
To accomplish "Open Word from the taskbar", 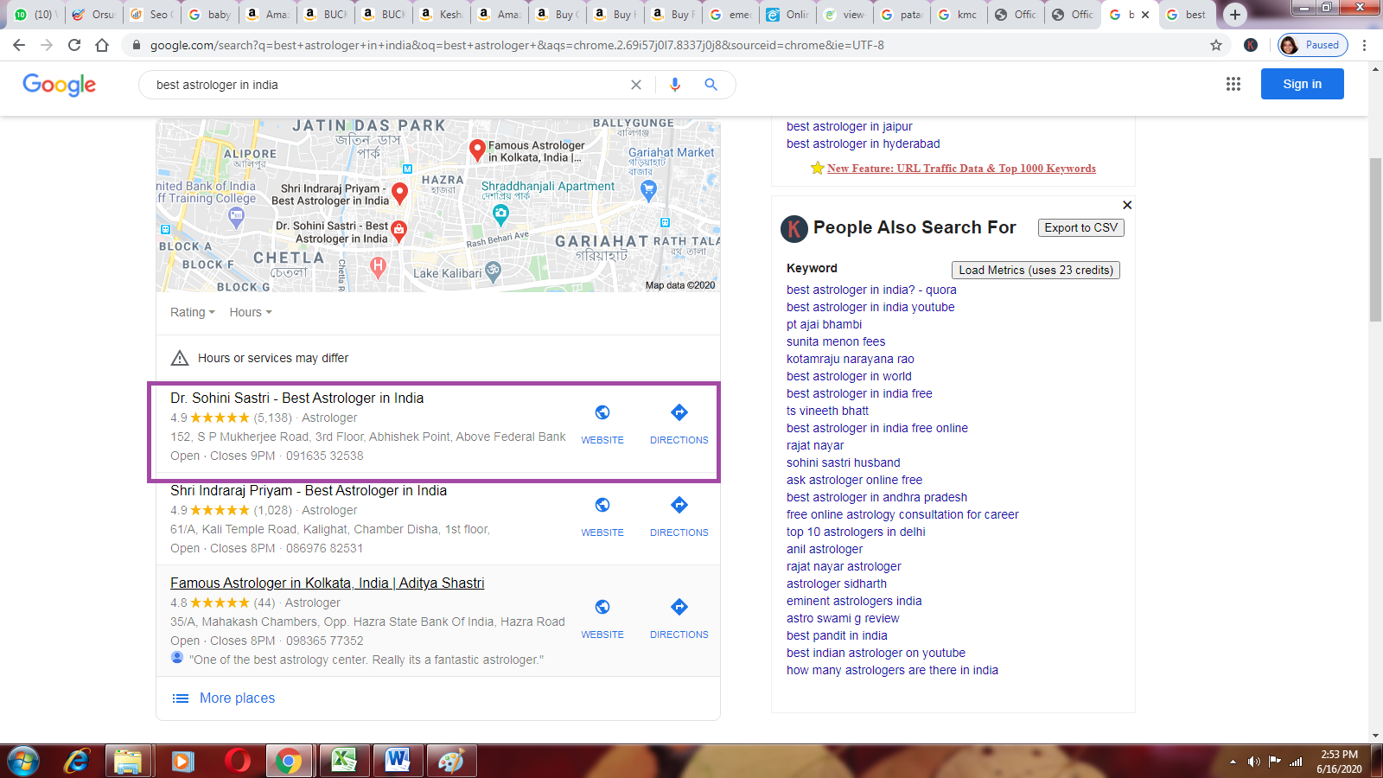I will click(x=398, y=762).
